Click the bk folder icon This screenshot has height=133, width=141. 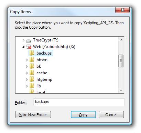coord(32,66)
